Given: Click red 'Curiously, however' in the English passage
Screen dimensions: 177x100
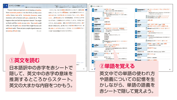Looking at the screenshot, I should pos(30,15).
